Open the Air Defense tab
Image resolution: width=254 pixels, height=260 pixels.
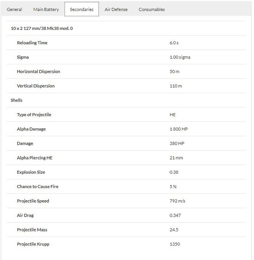coord(116,10)
